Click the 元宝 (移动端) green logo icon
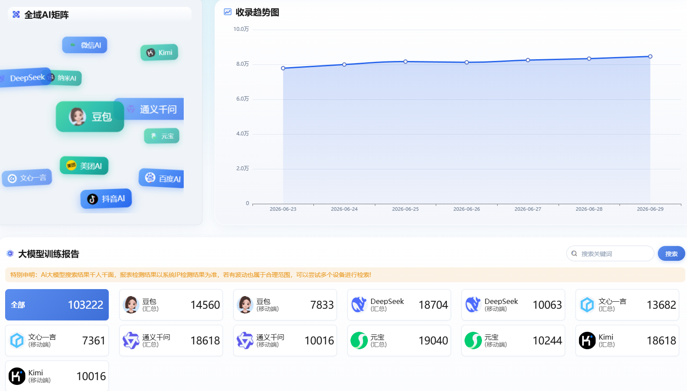 pyautogui.click(x=473, y=340)
